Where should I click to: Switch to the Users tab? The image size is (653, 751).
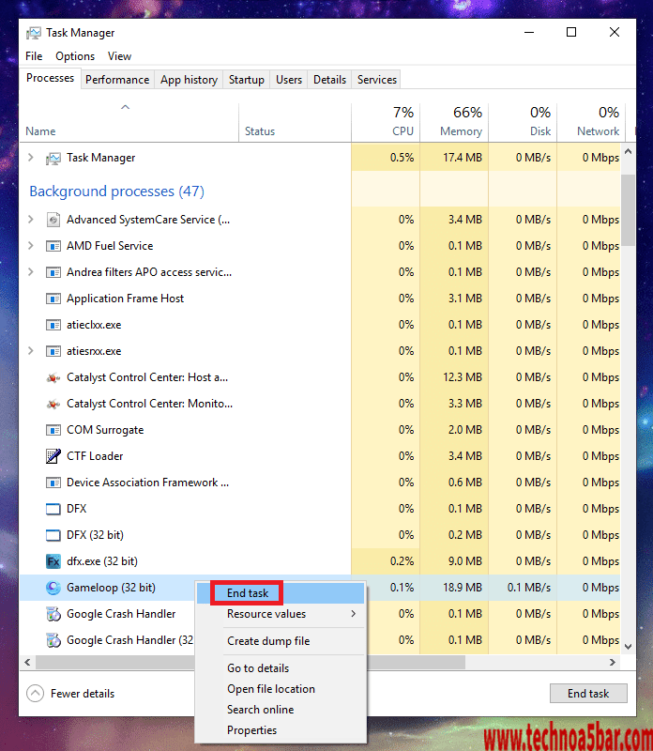point(289,80)
